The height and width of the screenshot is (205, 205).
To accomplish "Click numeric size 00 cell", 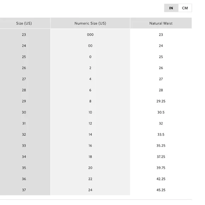I will tap(90, 46).
